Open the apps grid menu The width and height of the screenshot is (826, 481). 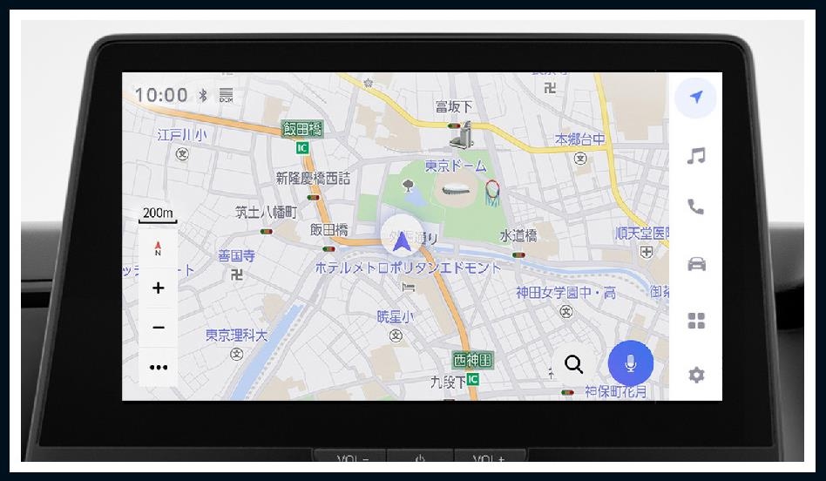click(x=695, y=321)
